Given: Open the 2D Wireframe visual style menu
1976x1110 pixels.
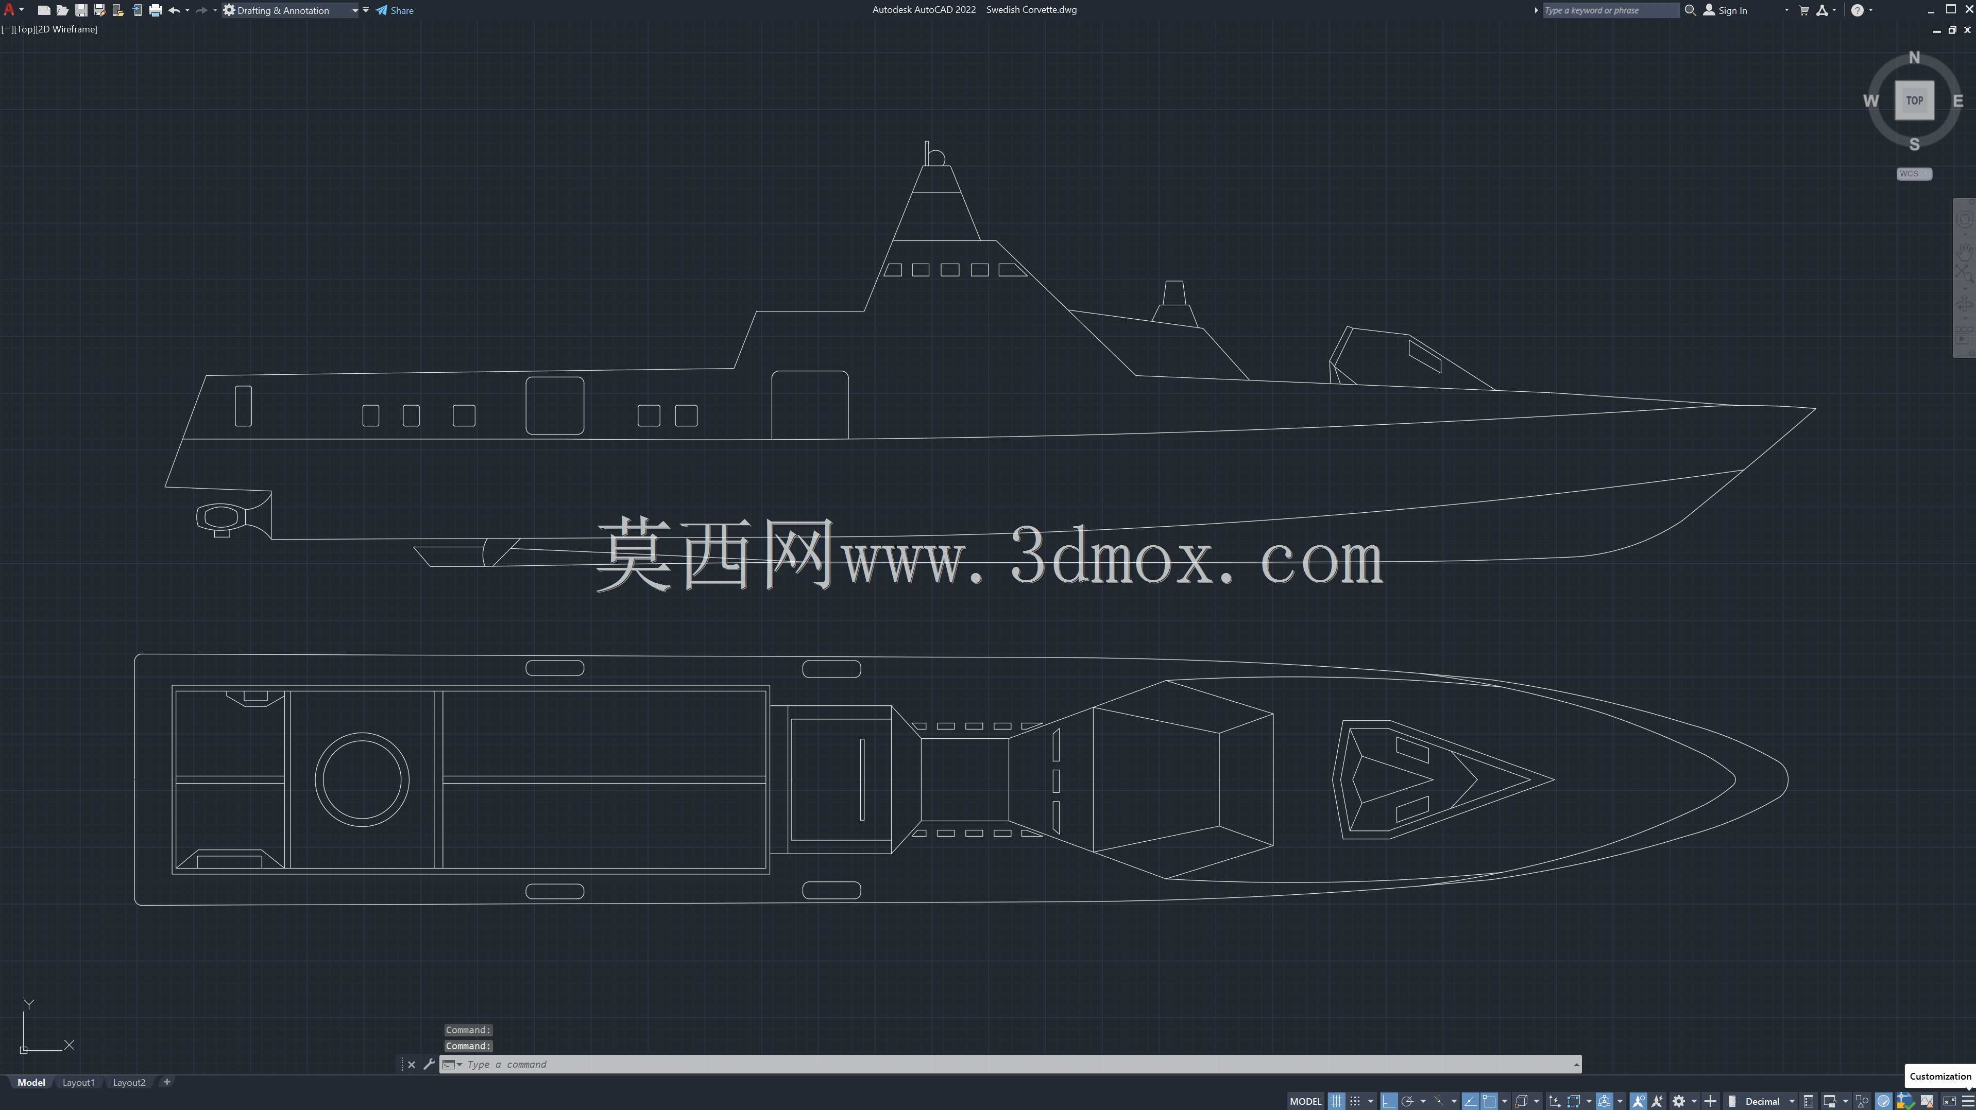Looking at the screenshot, I should tap(67, 30).
